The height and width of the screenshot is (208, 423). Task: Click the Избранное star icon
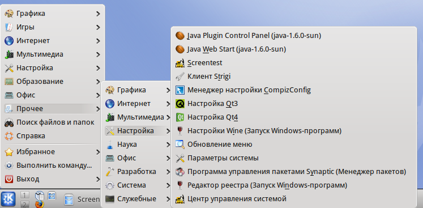9,152
